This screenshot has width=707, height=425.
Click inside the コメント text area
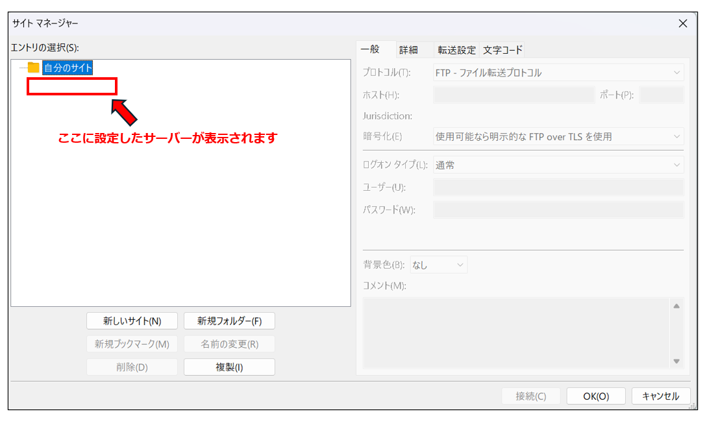pos(516,333)
